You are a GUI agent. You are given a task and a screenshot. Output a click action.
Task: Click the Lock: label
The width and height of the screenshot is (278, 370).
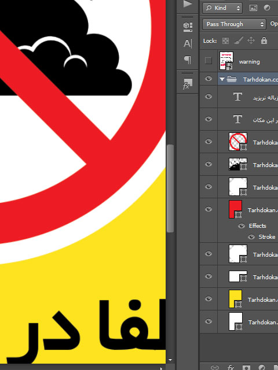210,41
